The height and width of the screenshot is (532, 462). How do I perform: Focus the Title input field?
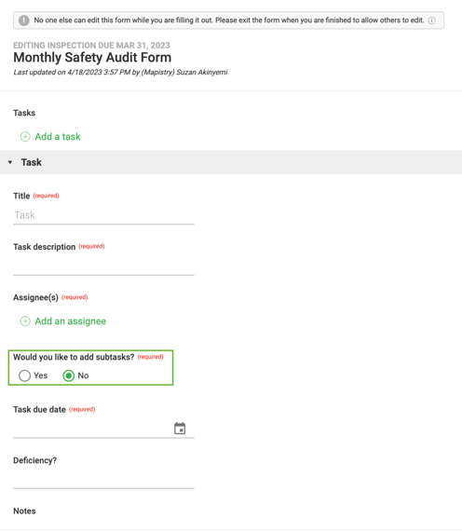pos(103,215)
